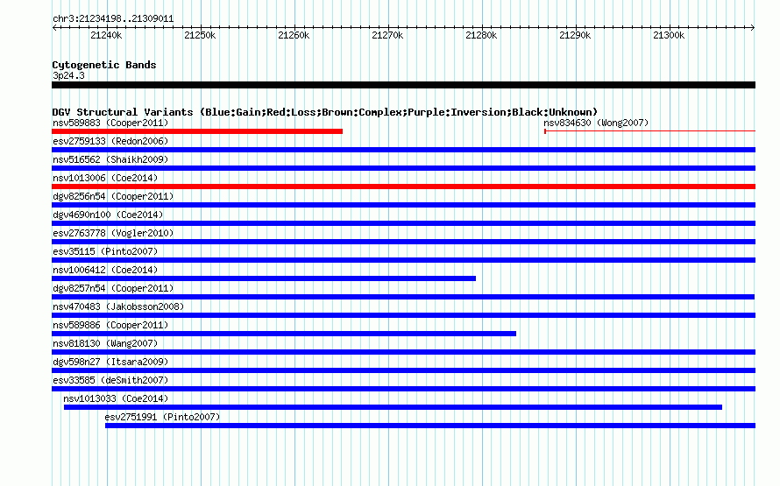
Task: Click the full-width red nsv1013006 loss bar
Action: pos(403,187)
